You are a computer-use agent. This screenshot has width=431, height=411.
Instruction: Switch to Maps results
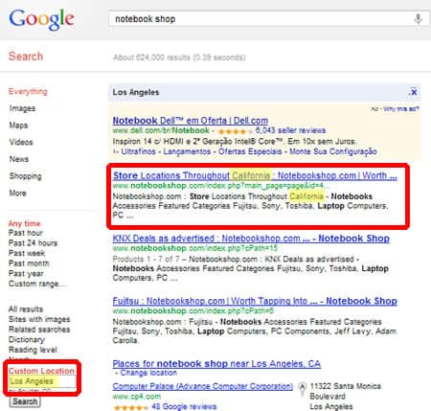pos(18,126)
